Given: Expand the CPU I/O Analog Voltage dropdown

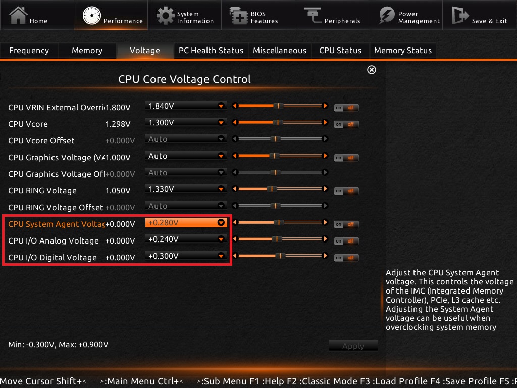Looking at the screenshot, I should pyautogui.click(x=221, y=239).
